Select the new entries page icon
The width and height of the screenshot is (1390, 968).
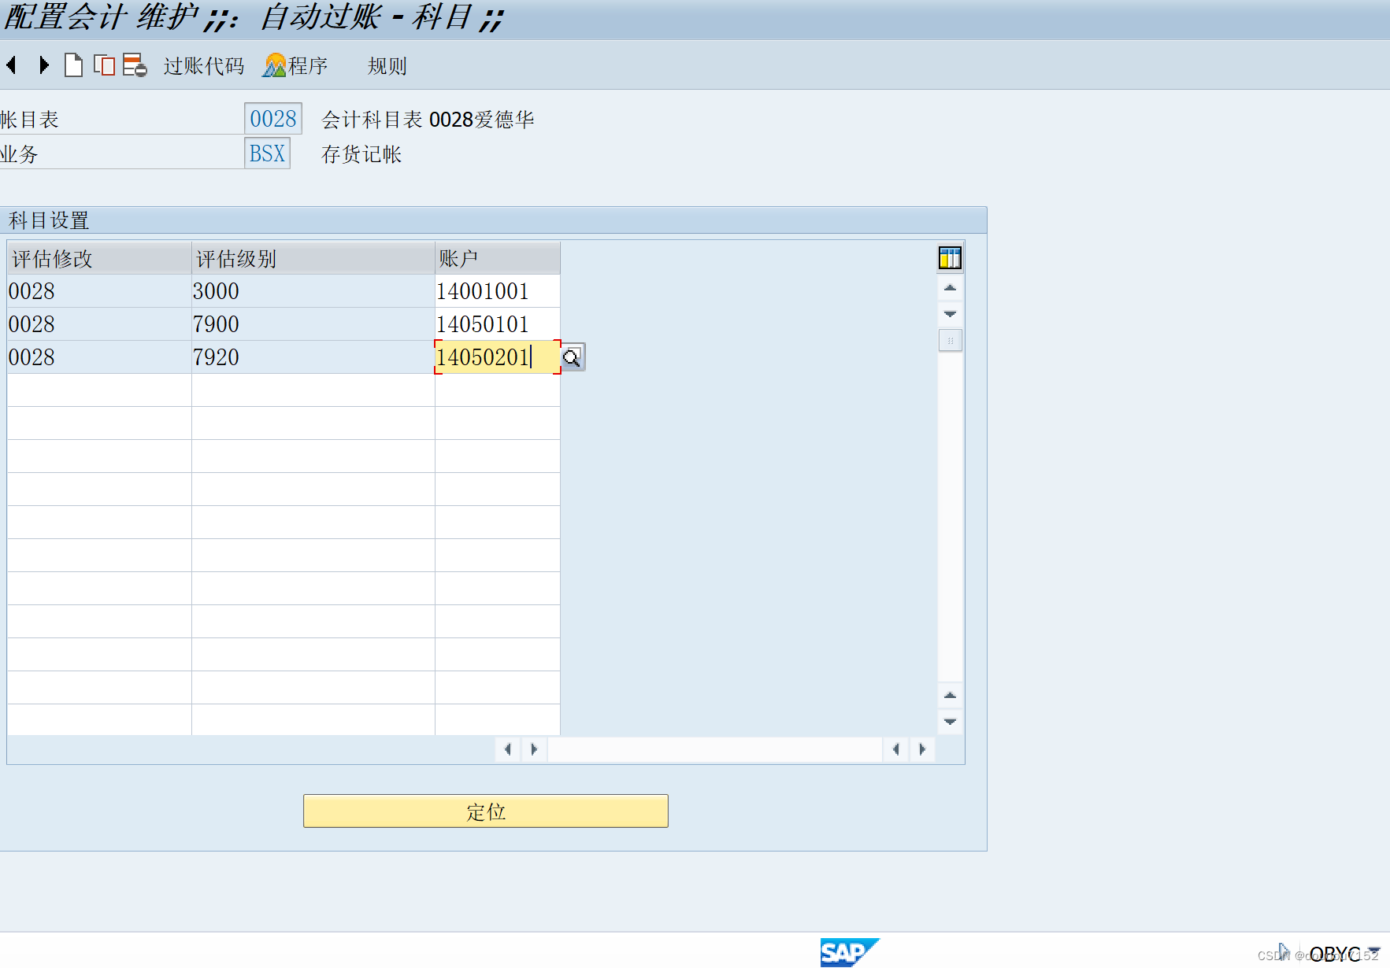point(73,65)
